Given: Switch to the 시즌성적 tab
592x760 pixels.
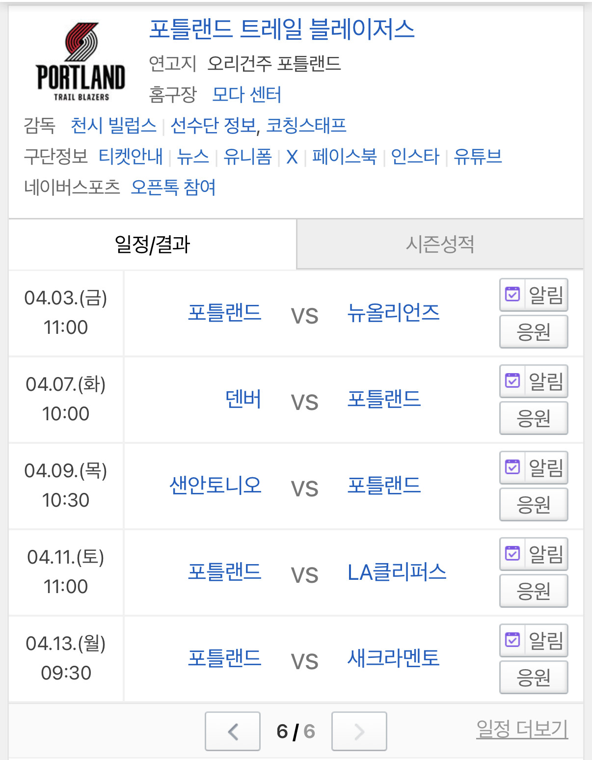Looking at the screenshot, I should 440,244.
